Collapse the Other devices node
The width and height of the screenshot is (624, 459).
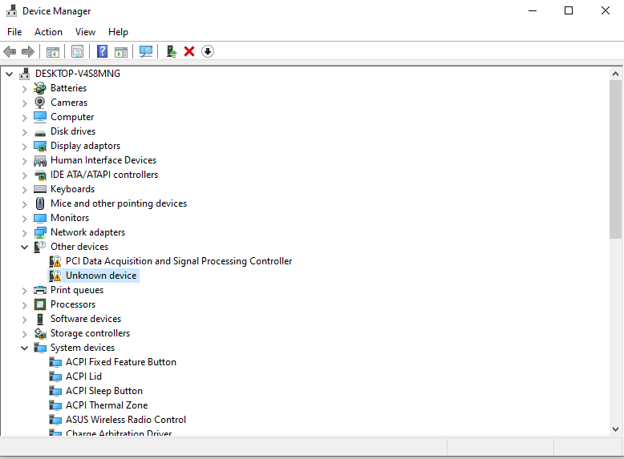coord(24,248)
